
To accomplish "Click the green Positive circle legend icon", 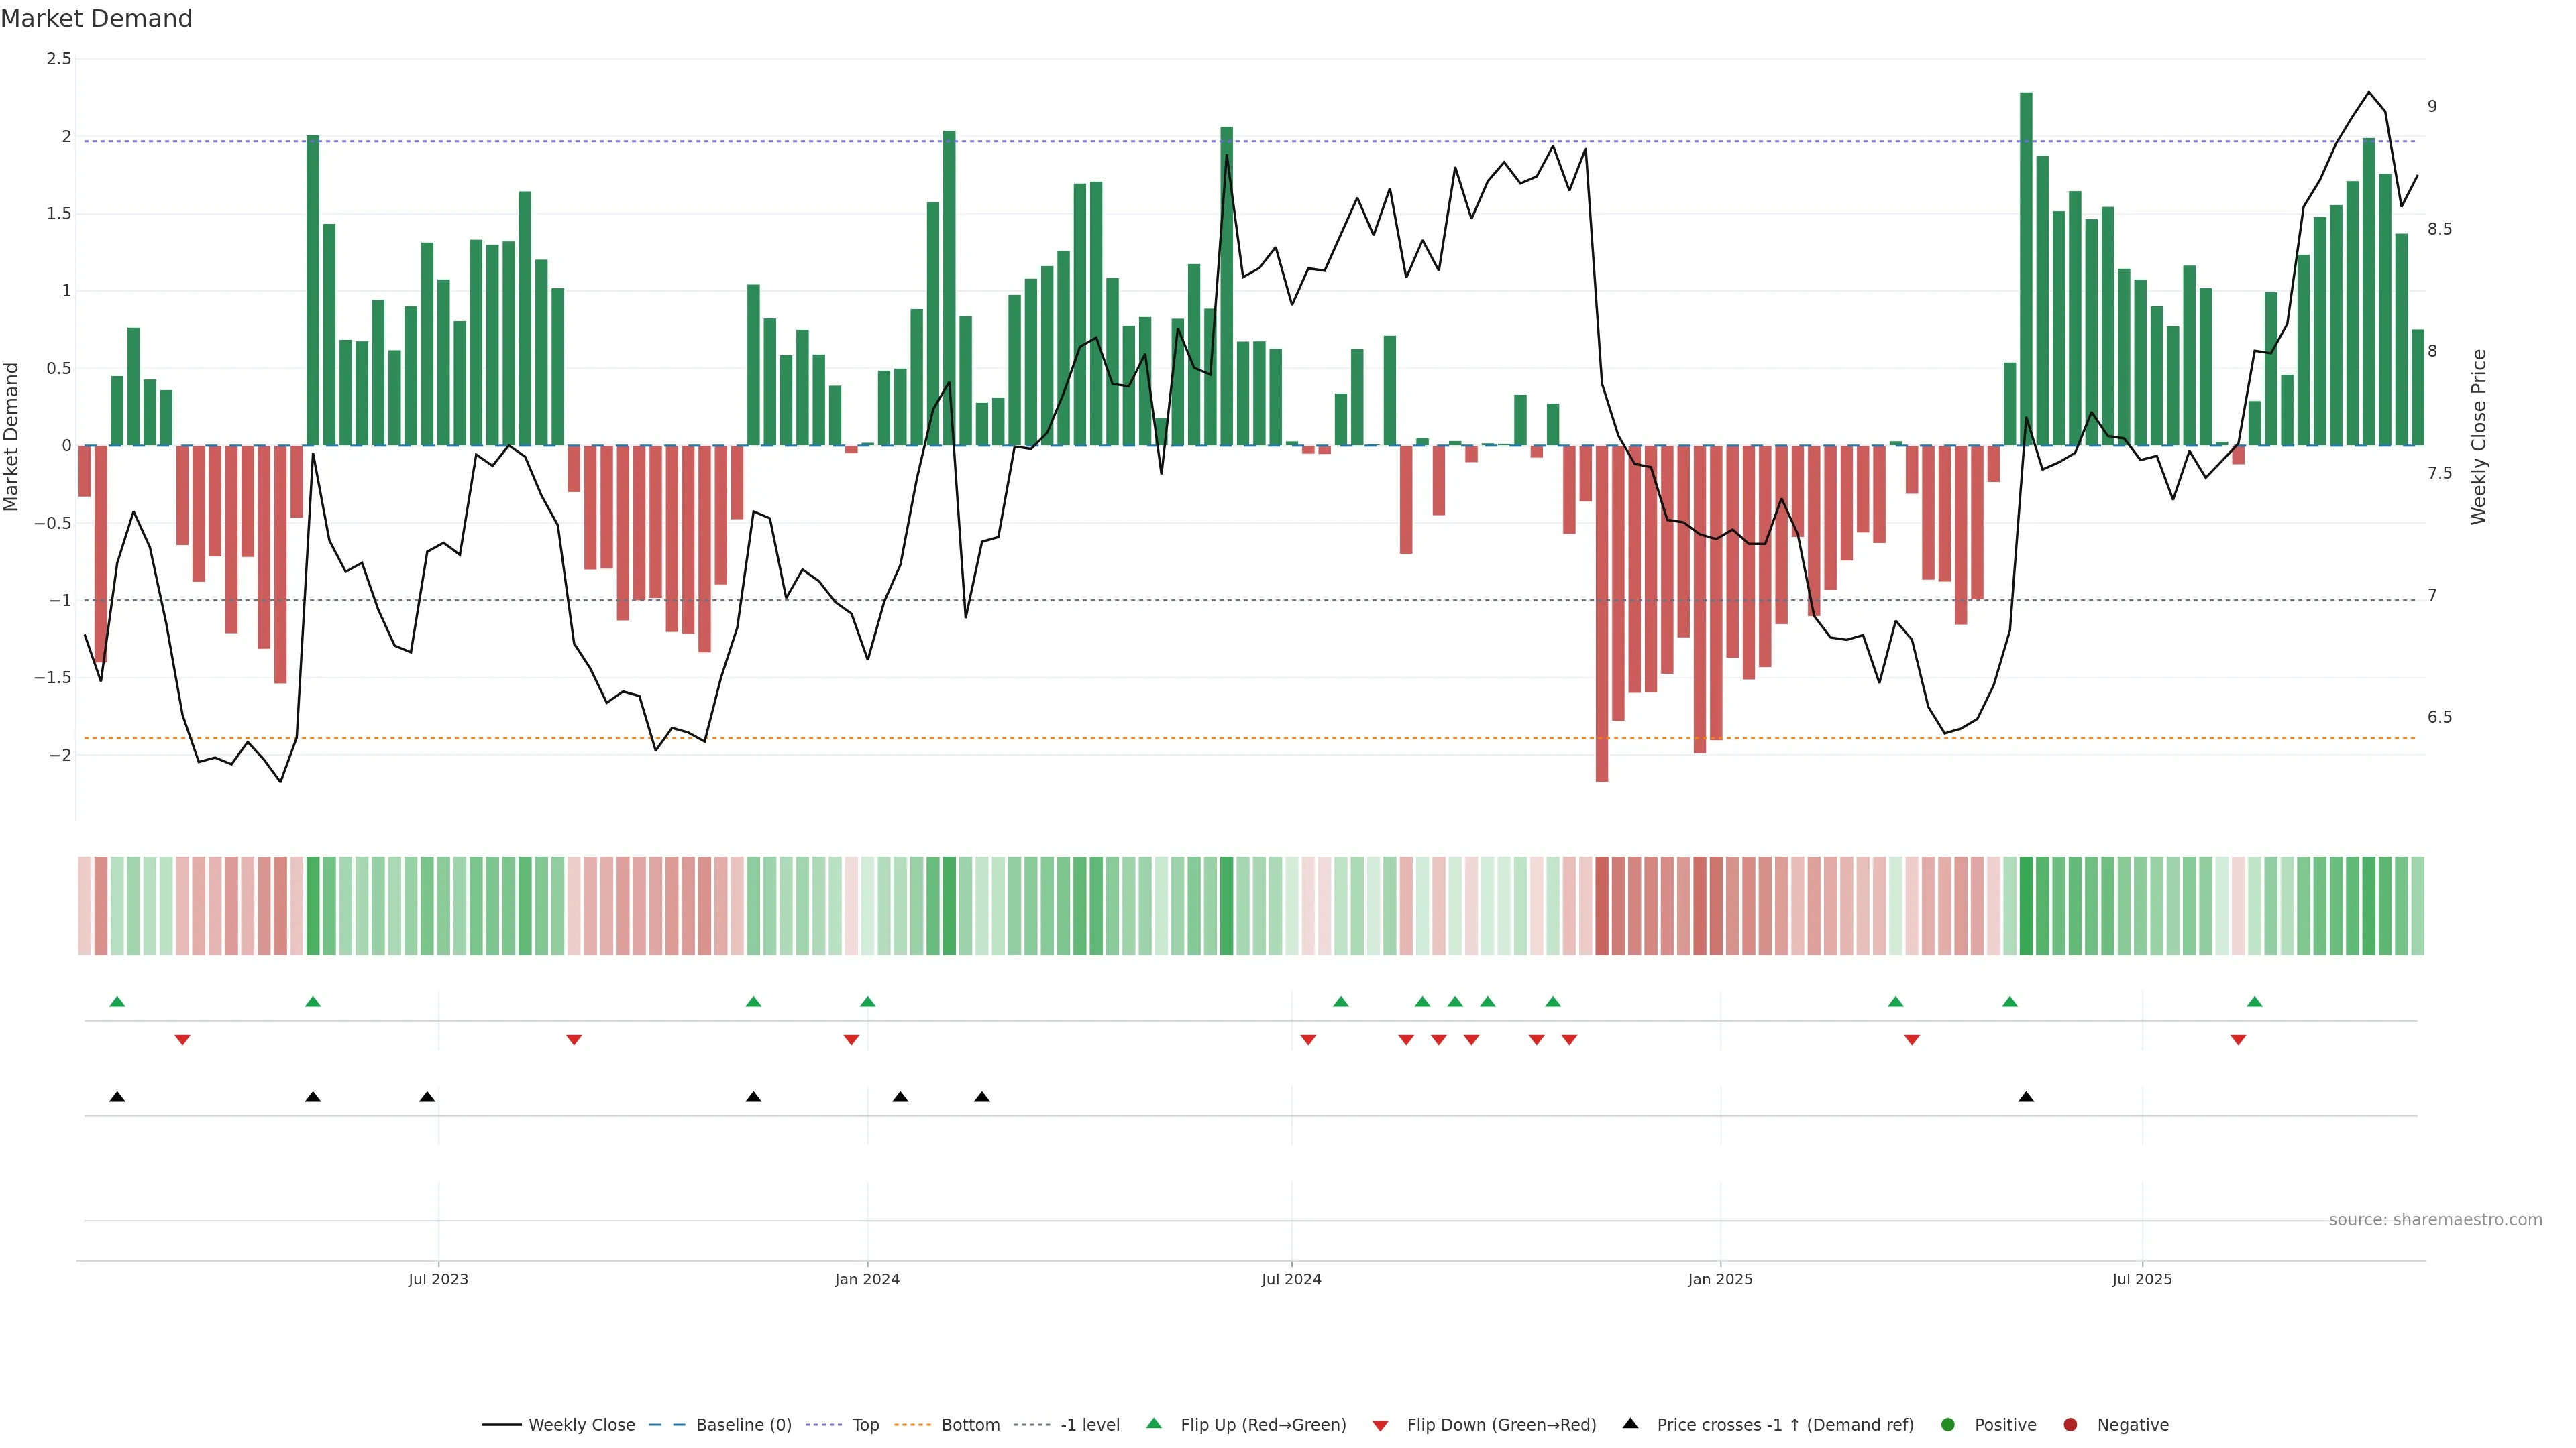I will click(1947, 1425).
